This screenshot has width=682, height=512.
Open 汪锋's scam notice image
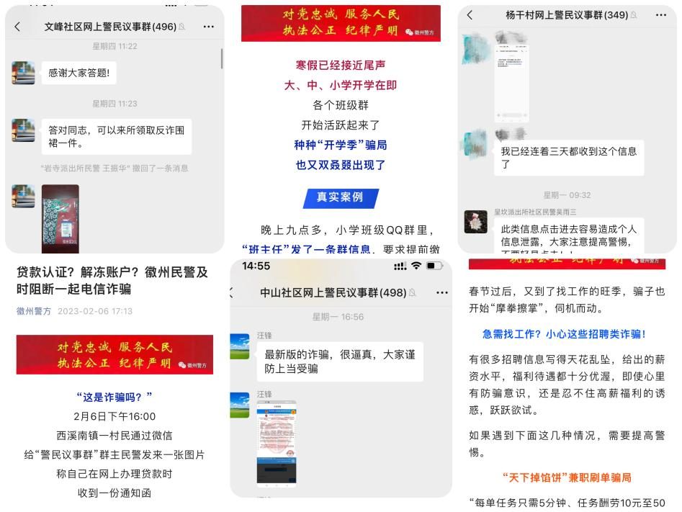click(277, 442)
